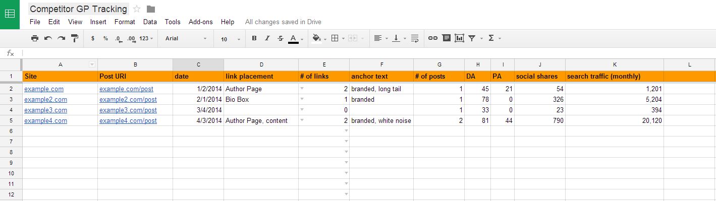
Task: Open the View menu
Action: pyautogui.click(x=75, y=22)
